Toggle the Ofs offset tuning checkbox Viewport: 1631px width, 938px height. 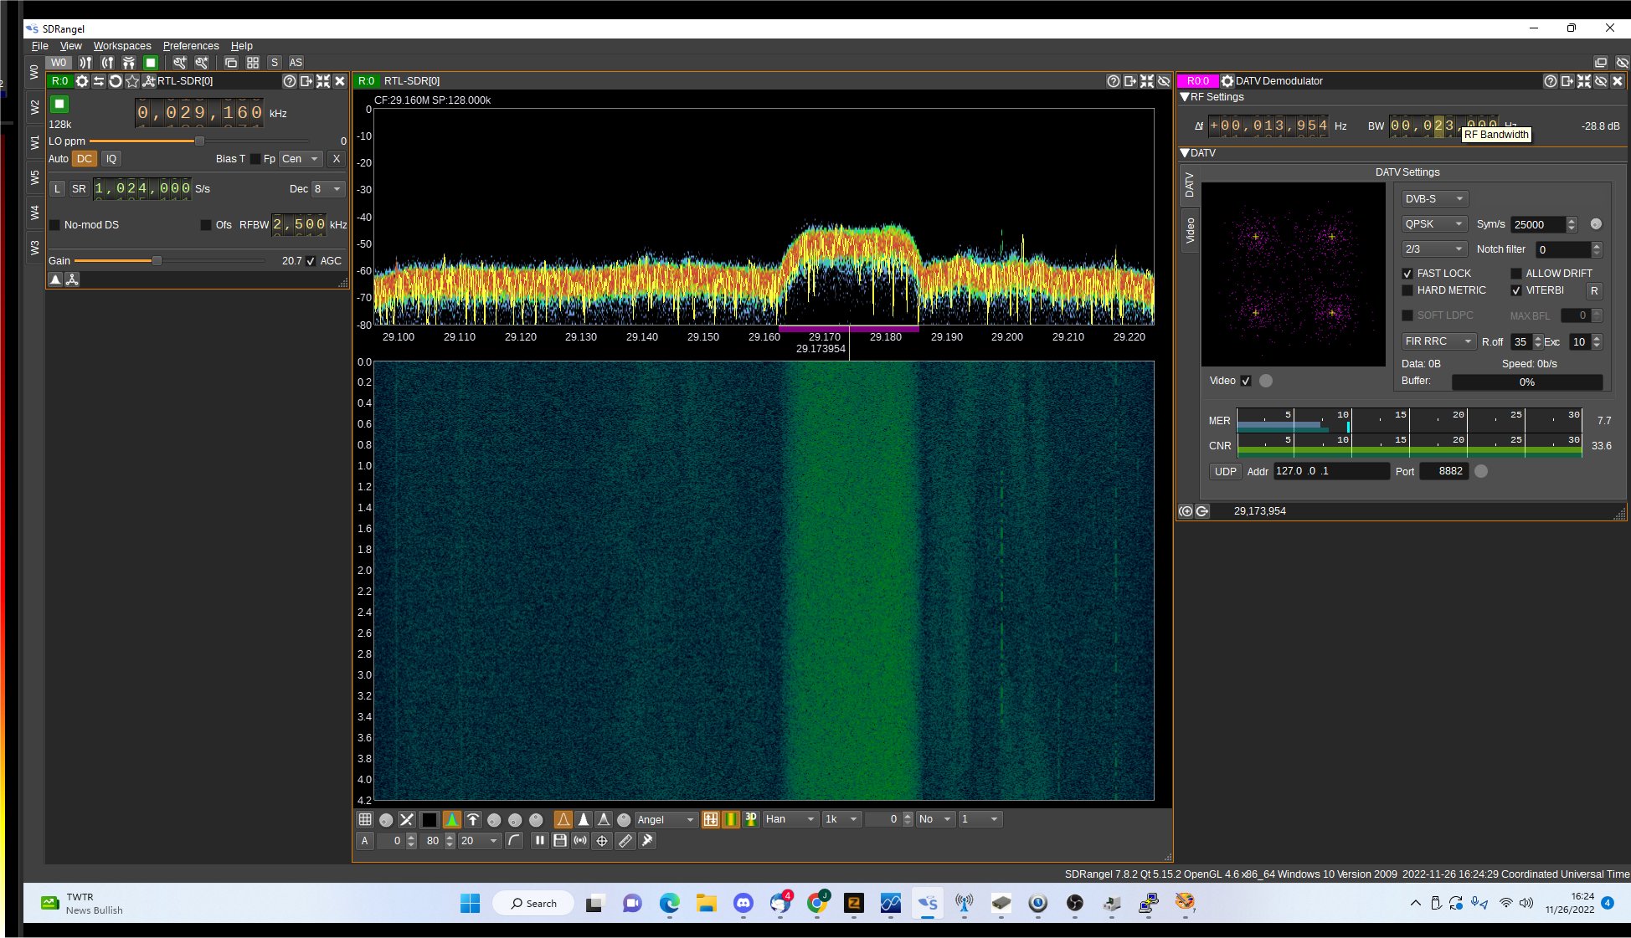tap(206, 225)
